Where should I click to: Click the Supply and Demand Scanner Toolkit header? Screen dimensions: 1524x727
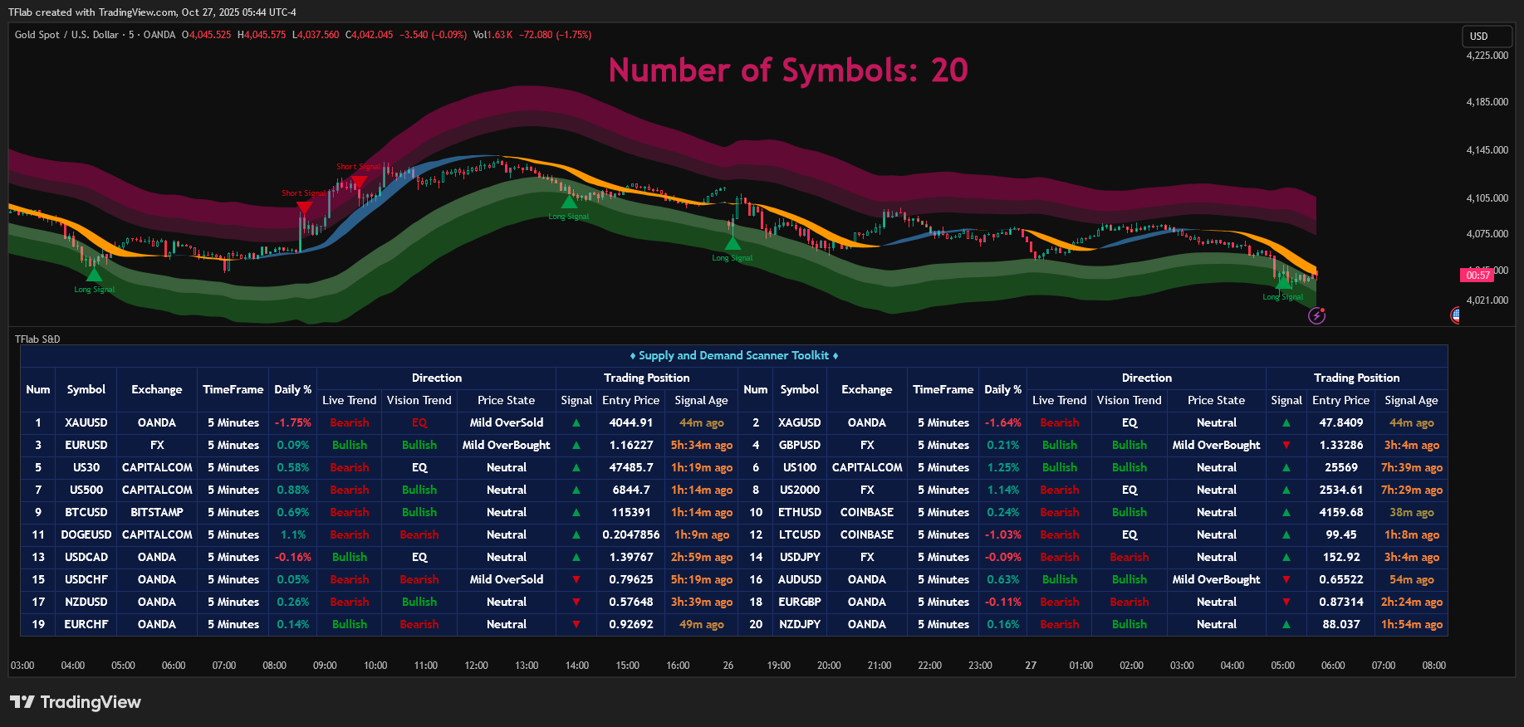tap(734, 355)
